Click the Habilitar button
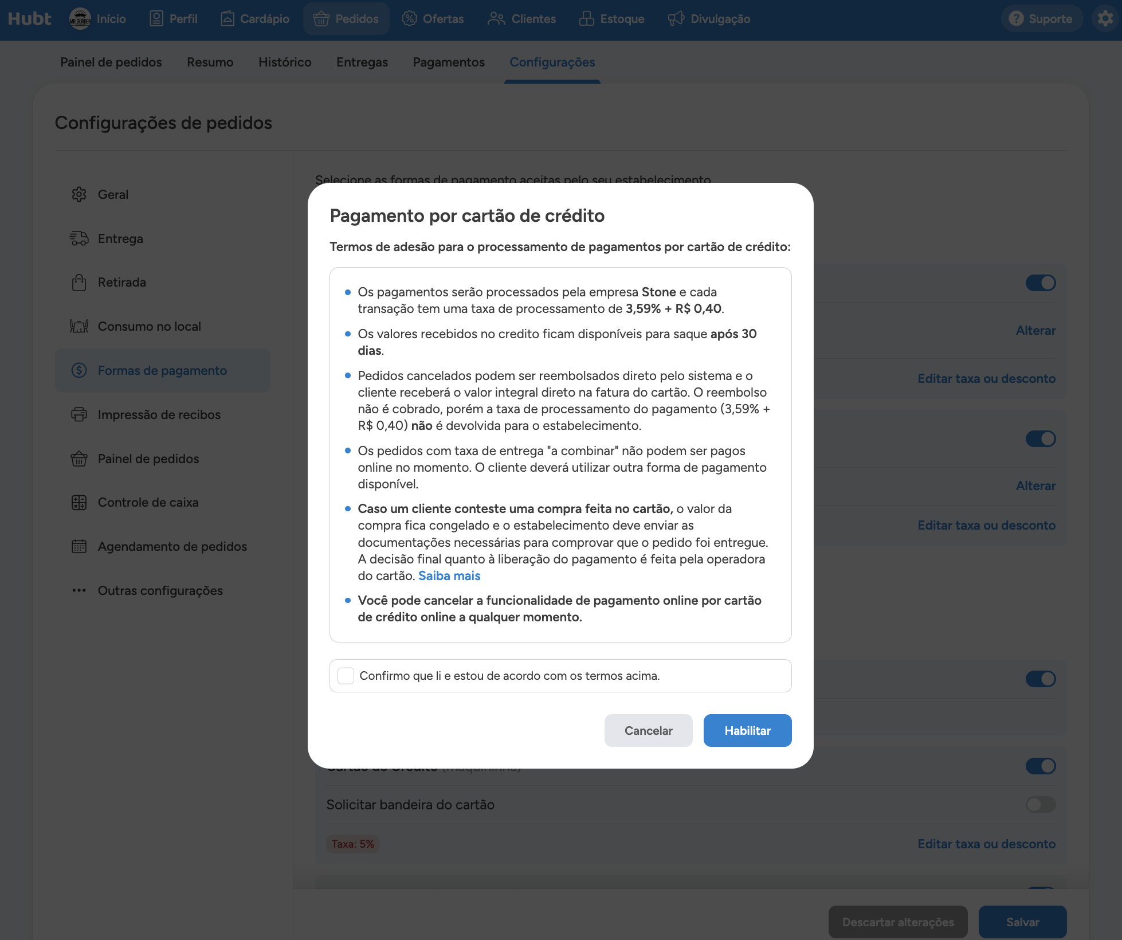Screen dimensions: 1122x940 (748, 731)
